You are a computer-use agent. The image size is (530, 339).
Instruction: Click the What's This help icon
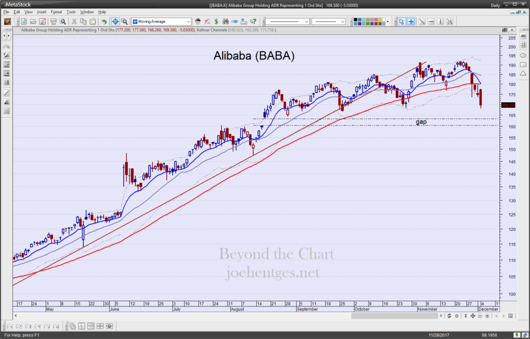coord(253,22)
